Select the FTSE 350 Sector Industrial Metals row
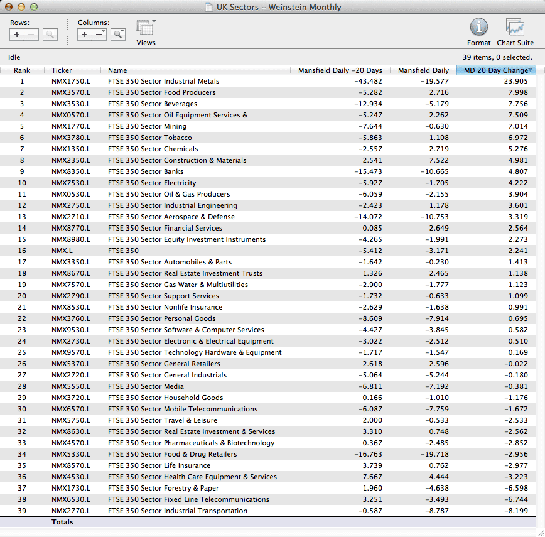The width and height of the screenshot is (545, 537). coord(163,81)
